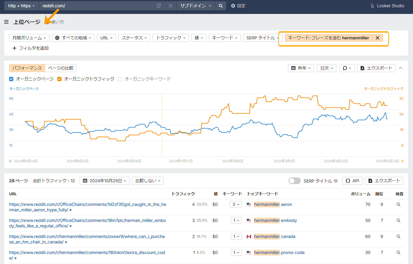Open the 設定 settings gear
413x264 pixels.
233,5
